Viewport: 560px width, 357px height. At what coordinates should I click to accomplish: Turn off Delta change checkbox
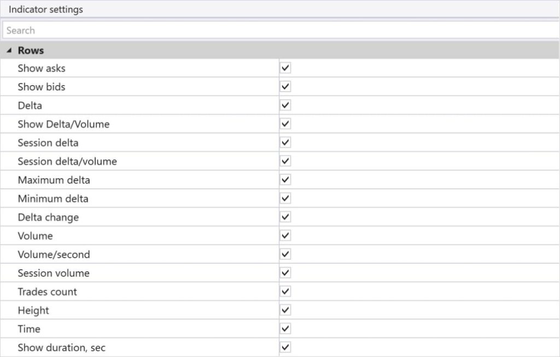pos(285,217)
